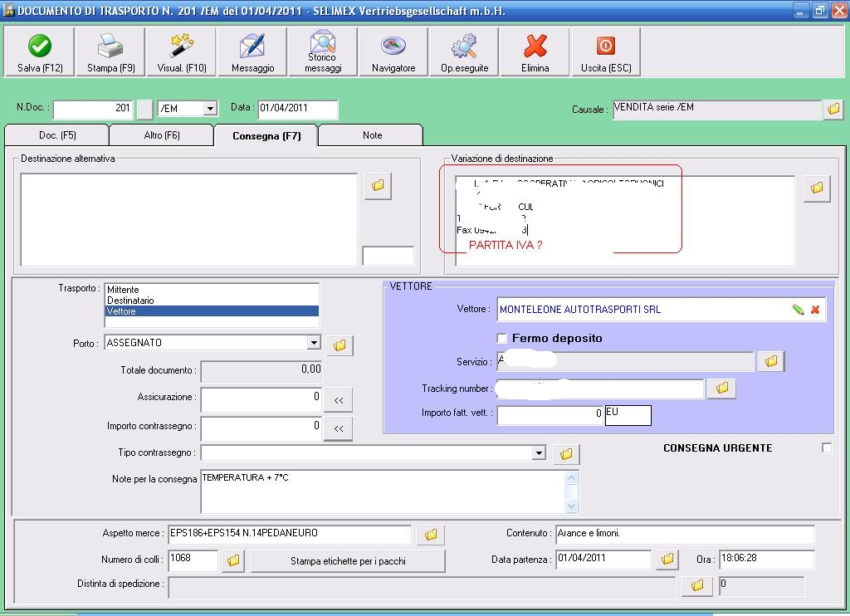Viewport: 850px width, 616px height.
Task: Expand the Porto ASSEGNATO dropdown
Action: pyautogui.click(x=313, y=343)
